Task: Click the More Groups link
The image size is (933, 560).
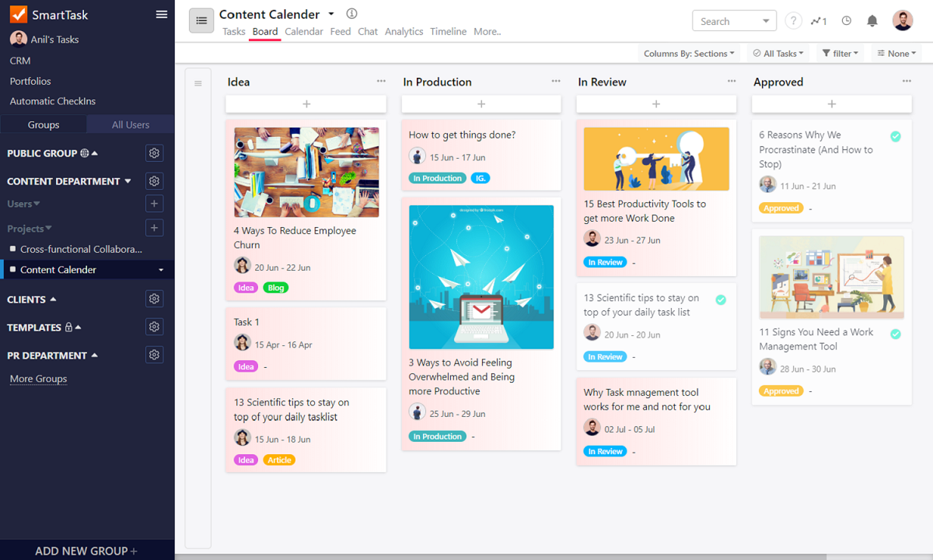Action: pyautogui.click(x=38, y=379)
